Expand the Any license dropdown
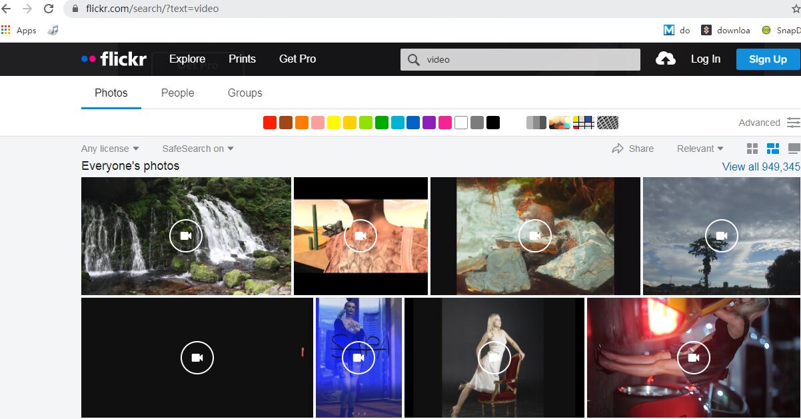 [x=110, y=149]
